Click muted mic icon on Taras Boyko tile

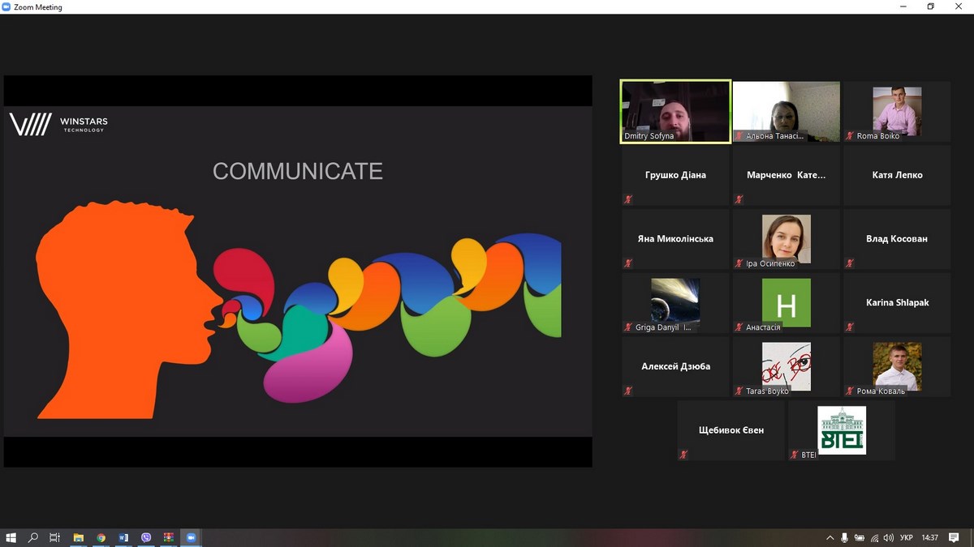[739, 391]
